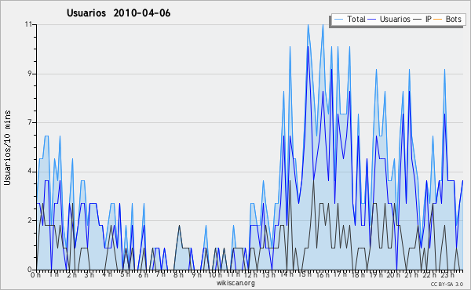This screenshot has height=290, width=471.
Task: Click the x-axis label '20 h'
Action: [393, 274]
